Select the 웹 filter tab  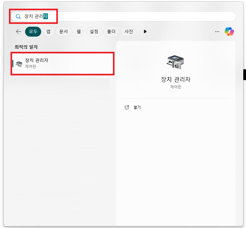pyautogui.click(x=79, y=31)
